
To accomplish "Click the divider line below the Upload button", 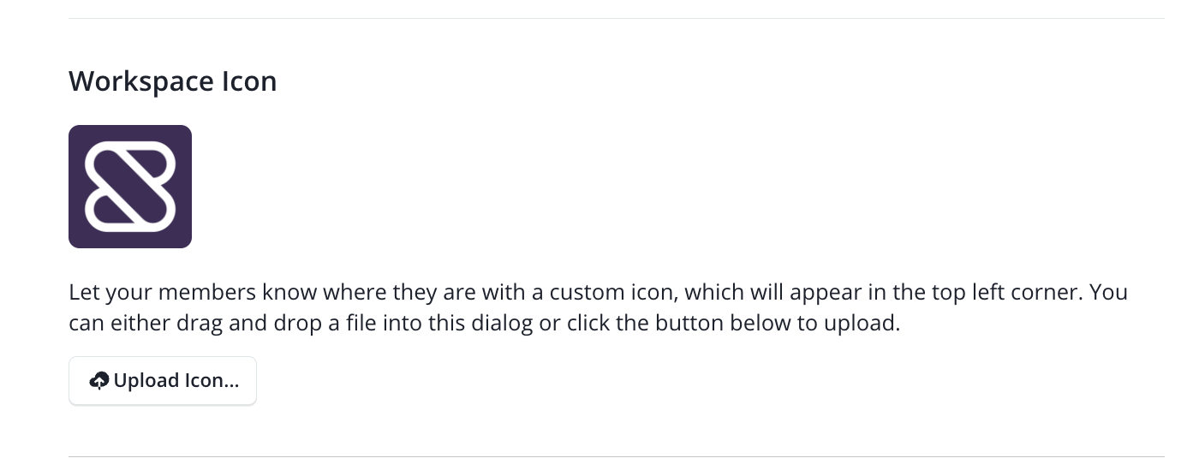I will pyautogui.click(x=617, y=456).
